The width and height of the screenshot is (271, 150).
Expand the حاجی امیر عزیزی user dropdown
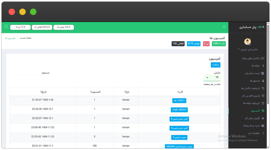click(x=248, y=50)
